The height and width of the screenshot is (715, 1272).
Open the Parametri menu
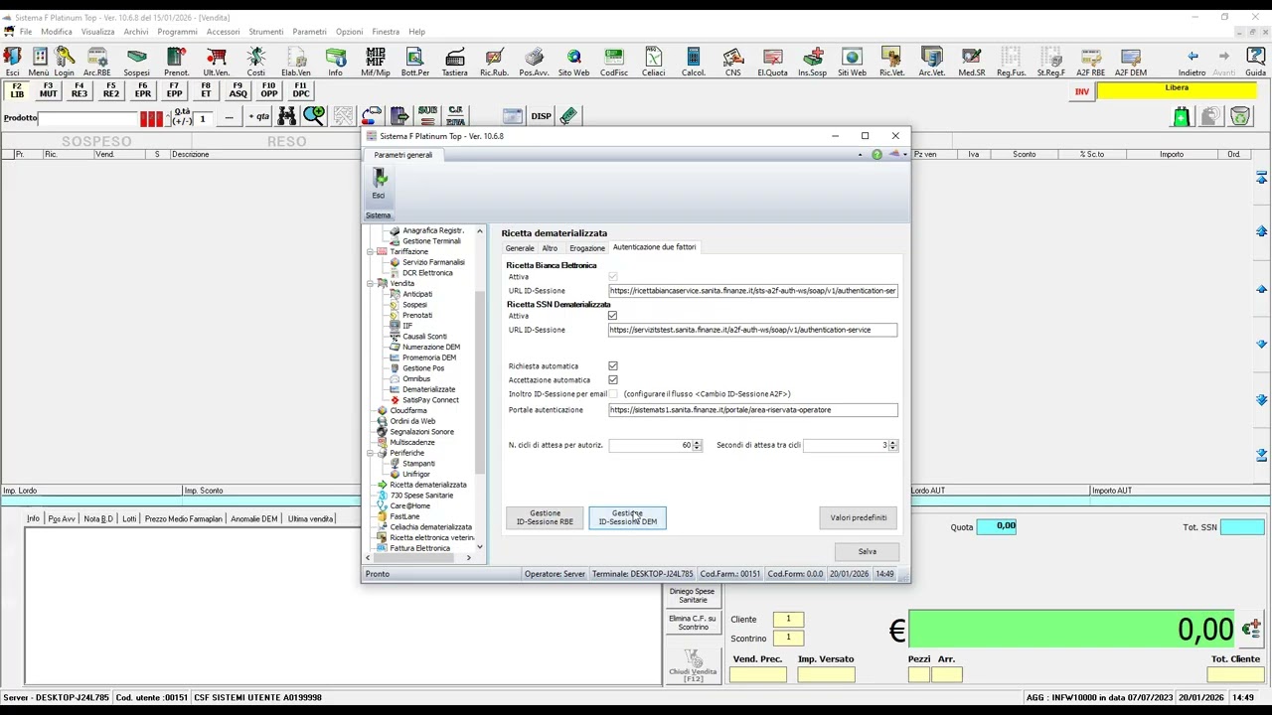[x=309, y=32]
